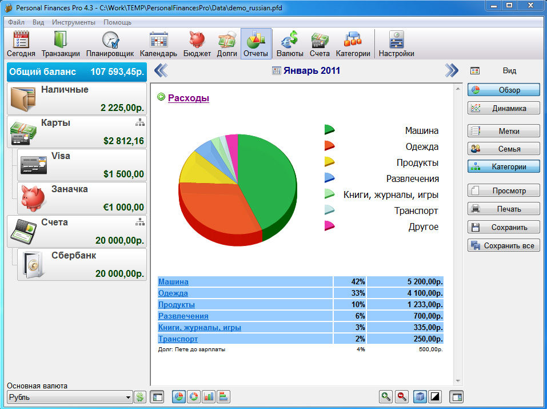Screen dimensions: 547x409
Task: Click the zoom out magnifier icon
Action: coord(402,396)
